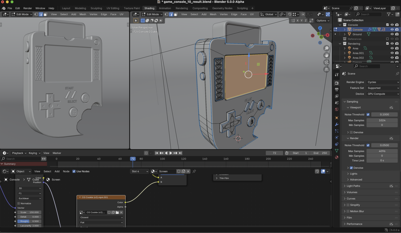Toggle the Use Nodes checkbox
The height and width of the screenshot is (233, 401).
(x=74, y=171)
